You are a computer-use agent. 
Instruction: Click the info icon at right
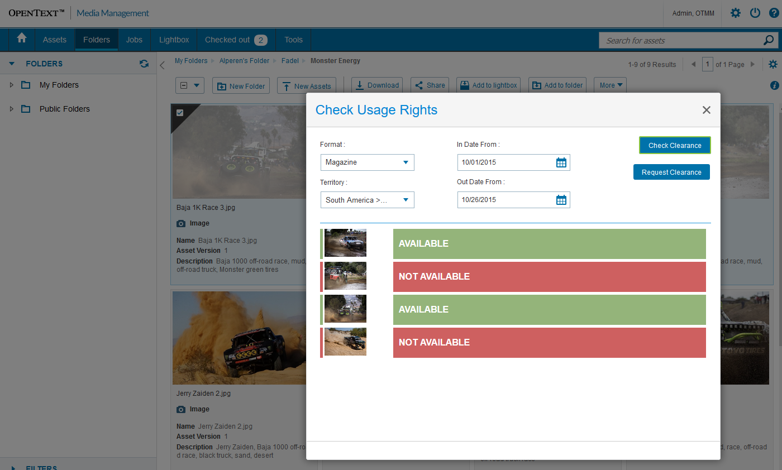pos(774,85)
